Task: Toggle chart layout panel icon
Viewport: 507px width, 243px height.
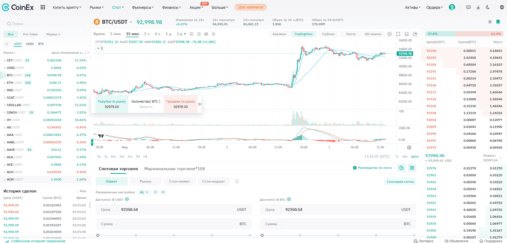Action: [407, 34]
